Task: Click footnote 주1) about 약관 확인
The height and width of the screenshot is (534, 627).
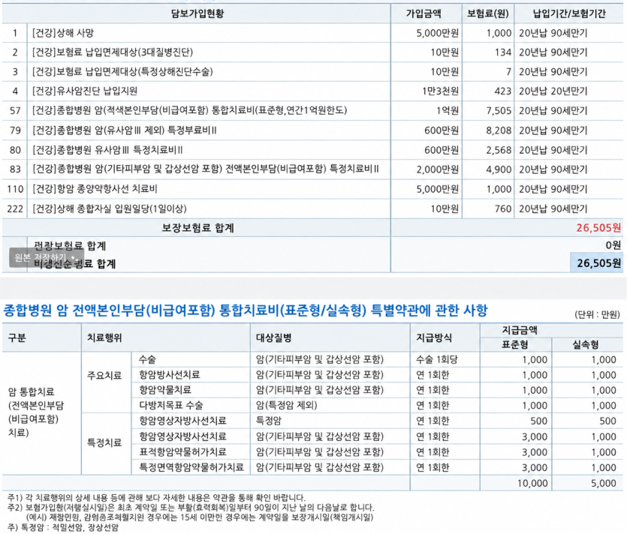Action: (156, 498)
